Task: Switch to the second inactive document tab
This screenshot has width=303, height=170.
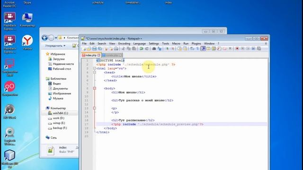Action: [112, 55]
